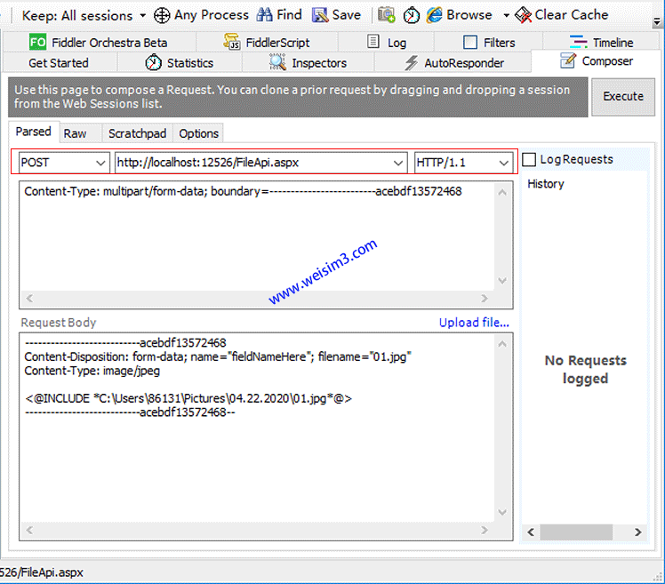Expand the URL history dropdown arrow
Viewport: 665px width, 584px height.
(397, 163)
